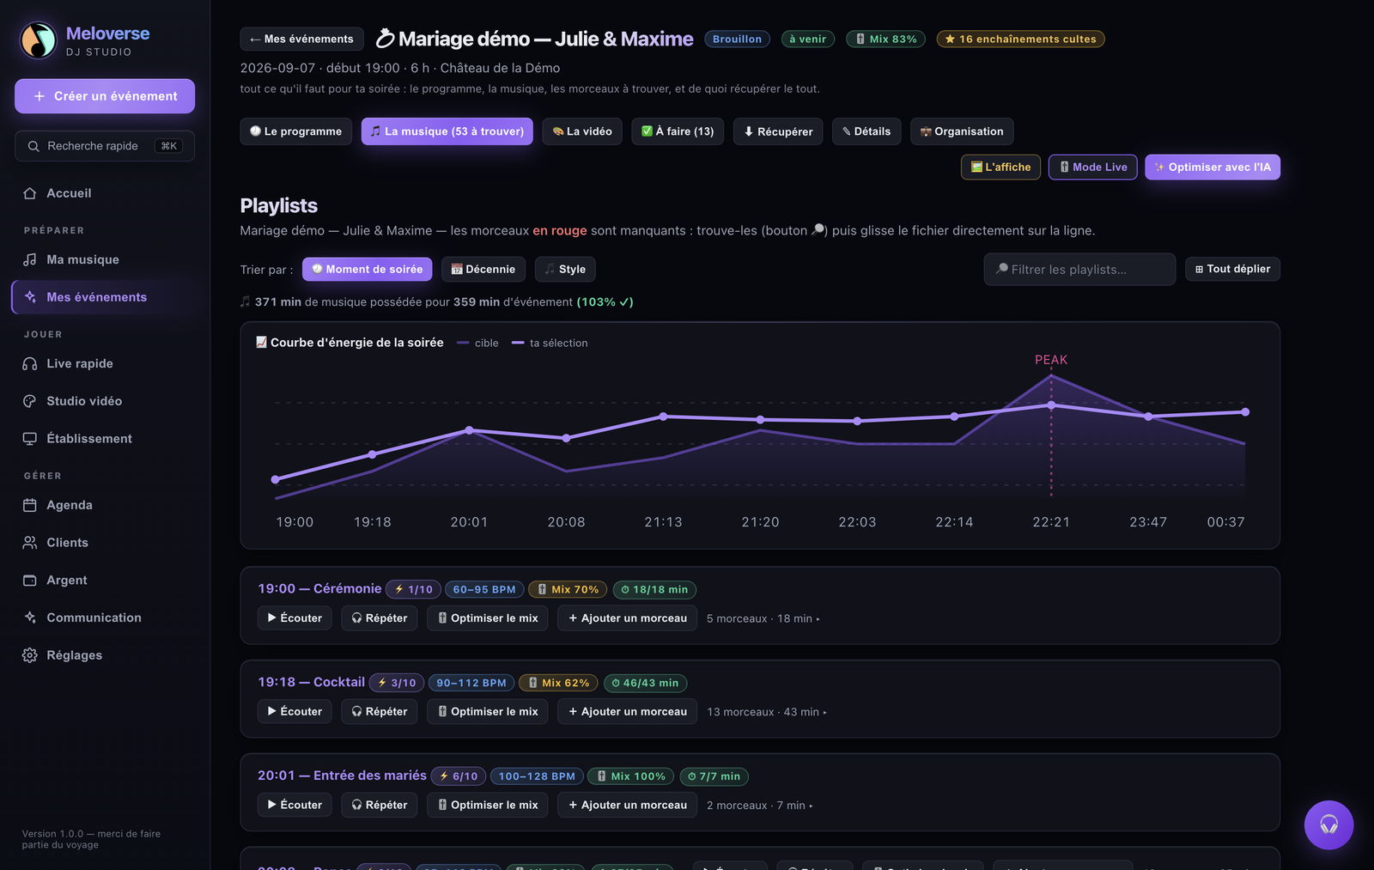Click Créer un événement button

click(105, 96)
